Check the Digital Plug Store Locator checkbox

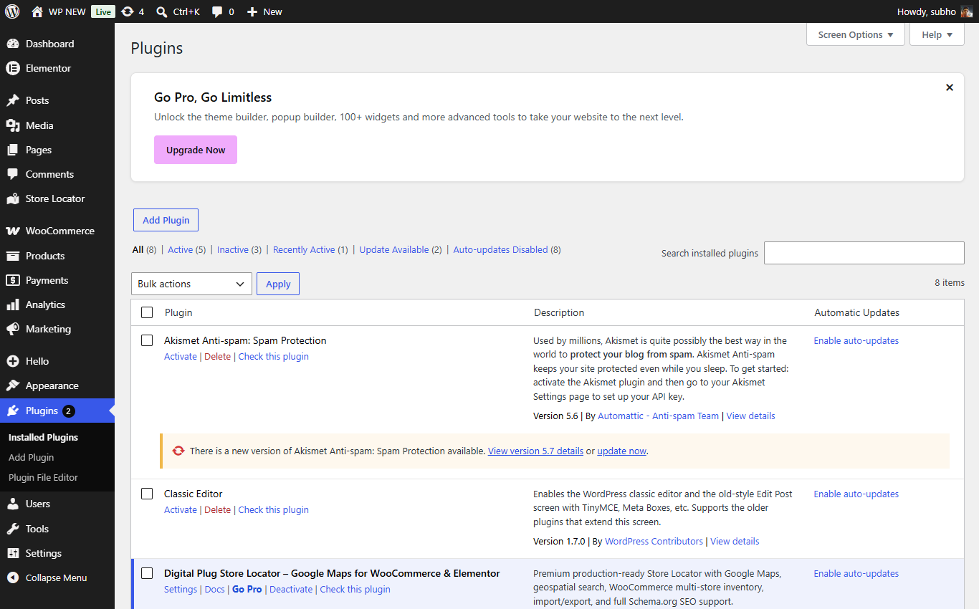tap(147, 573)
